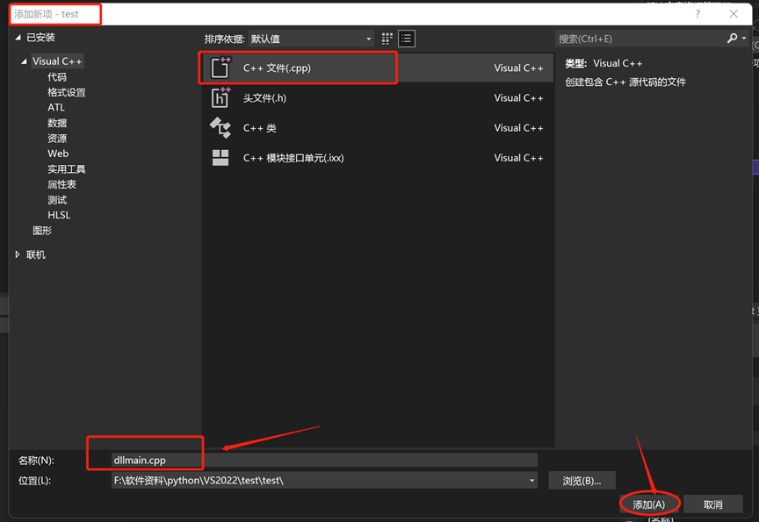Select the 数据 category
Viewport: 759px width, 522px height.
[56, 123]
